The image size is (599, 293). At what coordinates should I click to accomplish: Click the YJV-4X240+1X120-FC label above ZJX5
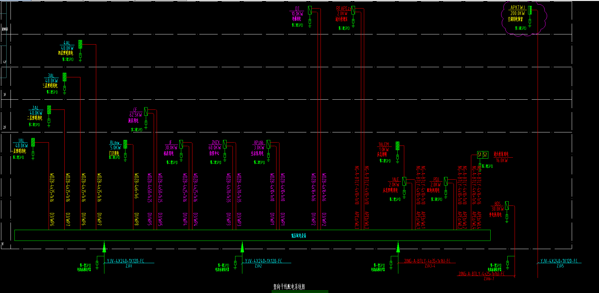click(x=559, y=261)
